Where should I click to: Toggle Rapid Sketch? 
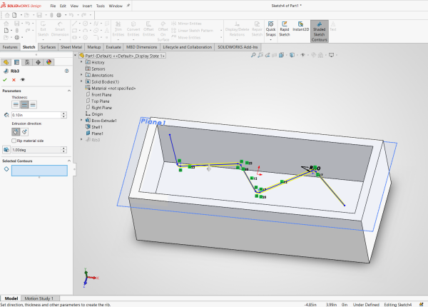click(285, 29)
